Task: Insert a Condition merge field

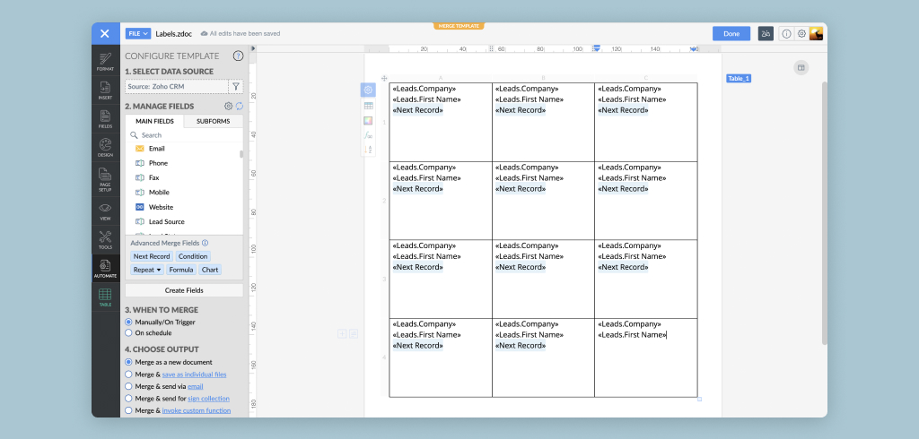Action: click(x=193, y=256)
